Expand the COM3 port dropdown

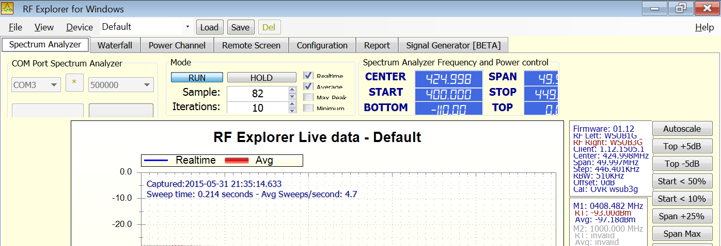[54, 85]
